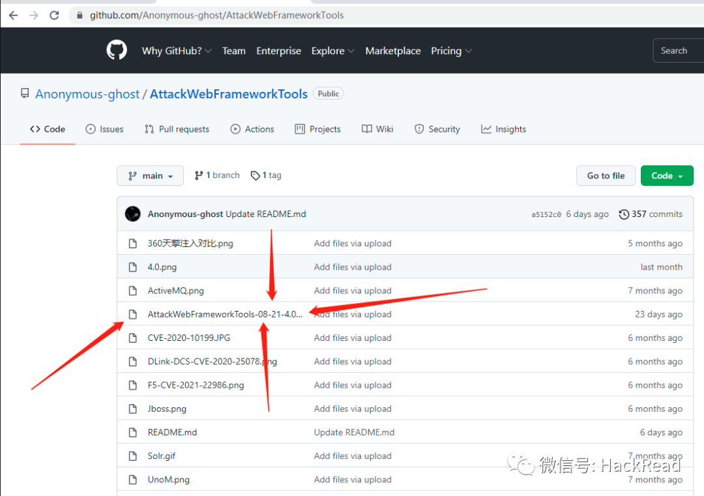Image resolution: width=704 pixels, height=496 pixels.
Task: Click the commits history clock icon
Action: (x=624, y=214)
